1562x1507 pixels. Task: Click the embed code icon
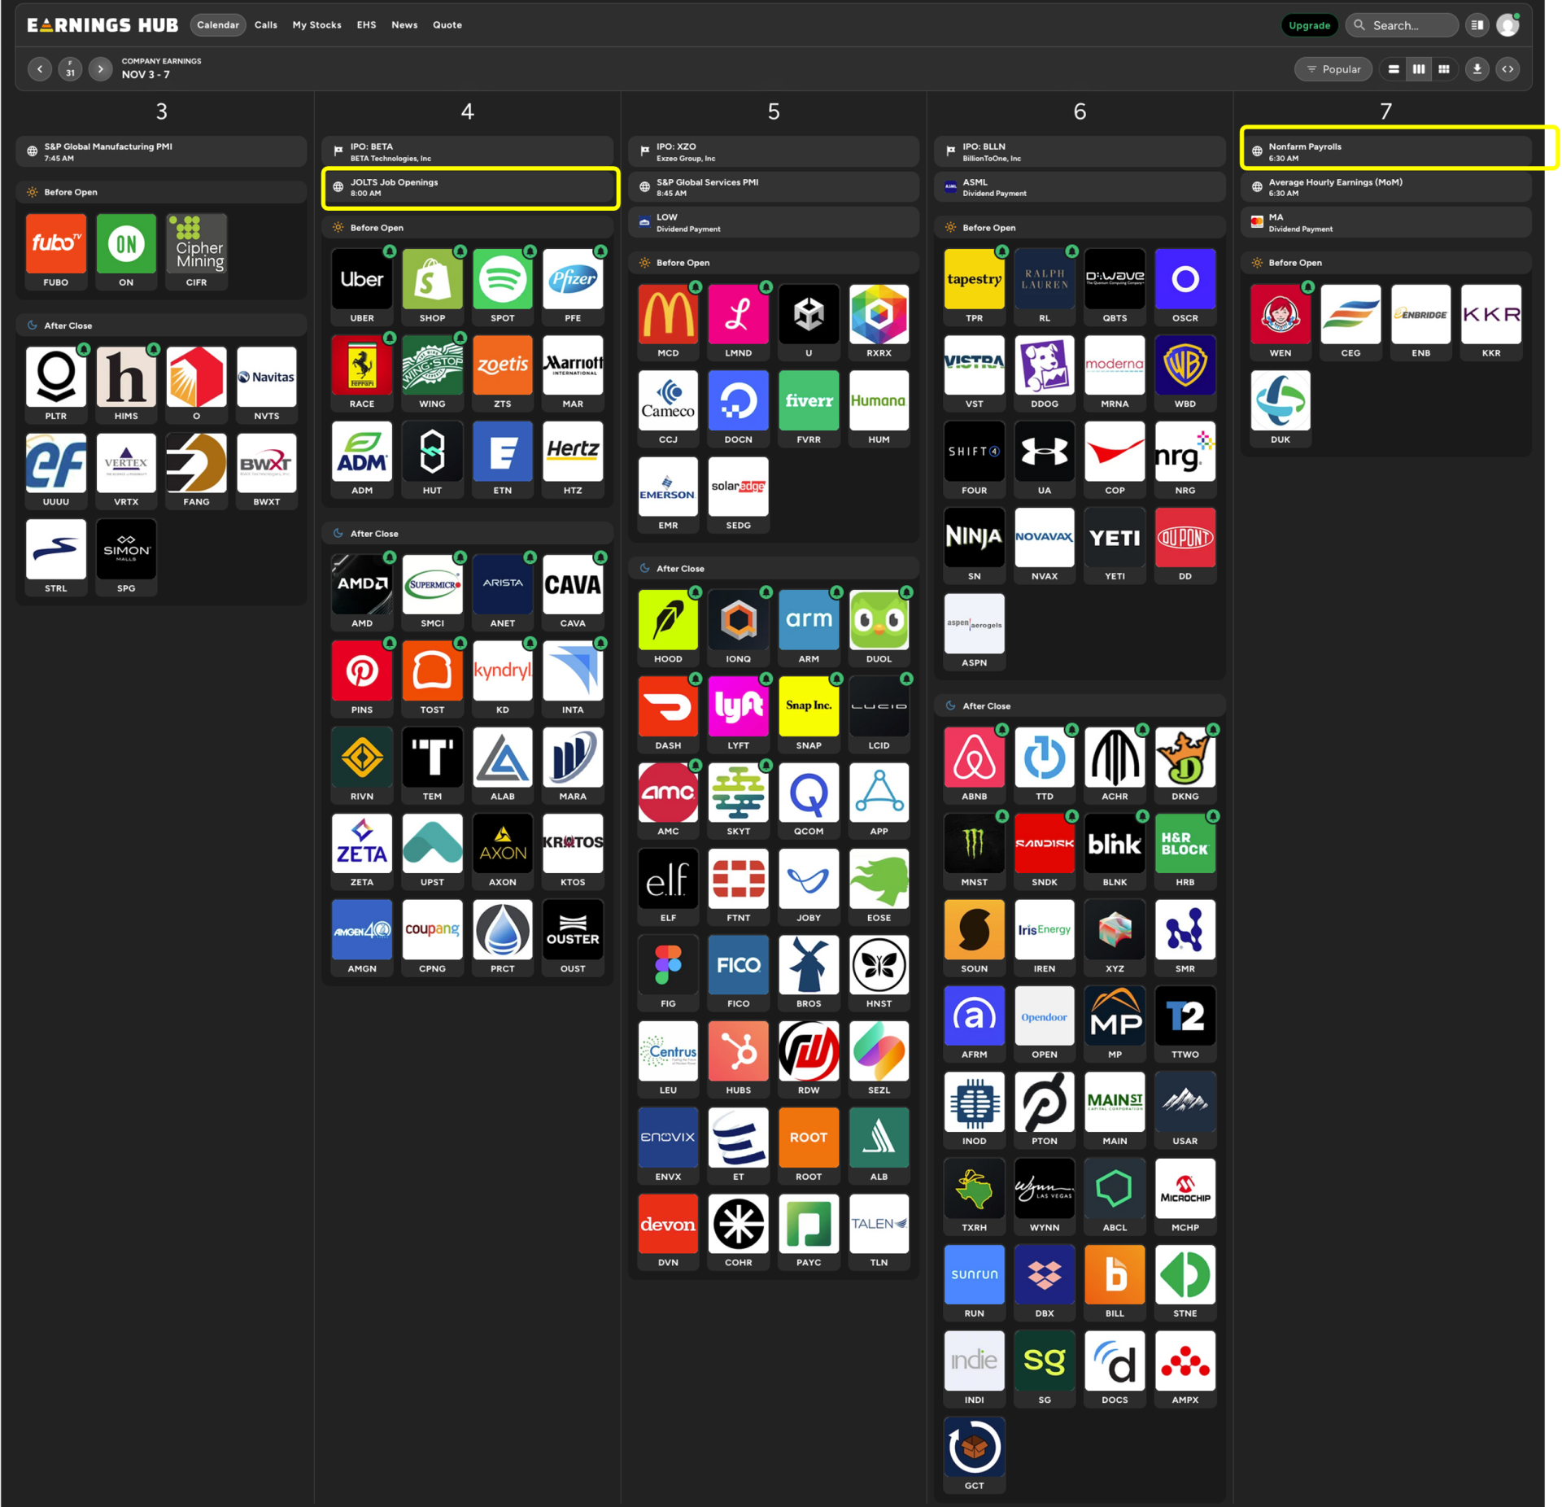click(x=1507, y=69)
